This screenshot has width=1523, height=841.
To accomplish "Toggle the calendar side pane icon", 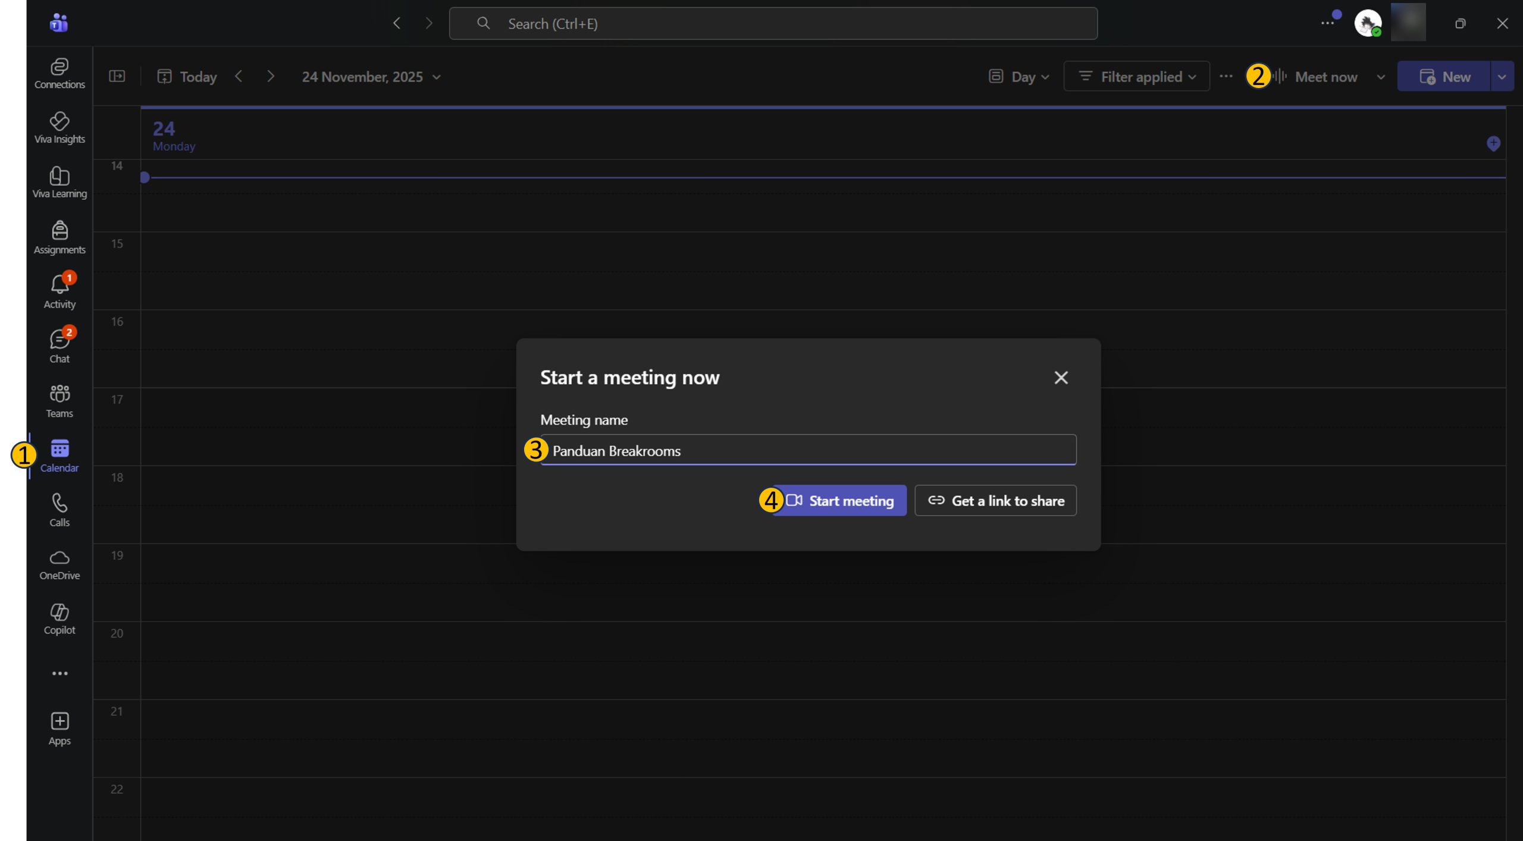I will [x=117, y=76].
